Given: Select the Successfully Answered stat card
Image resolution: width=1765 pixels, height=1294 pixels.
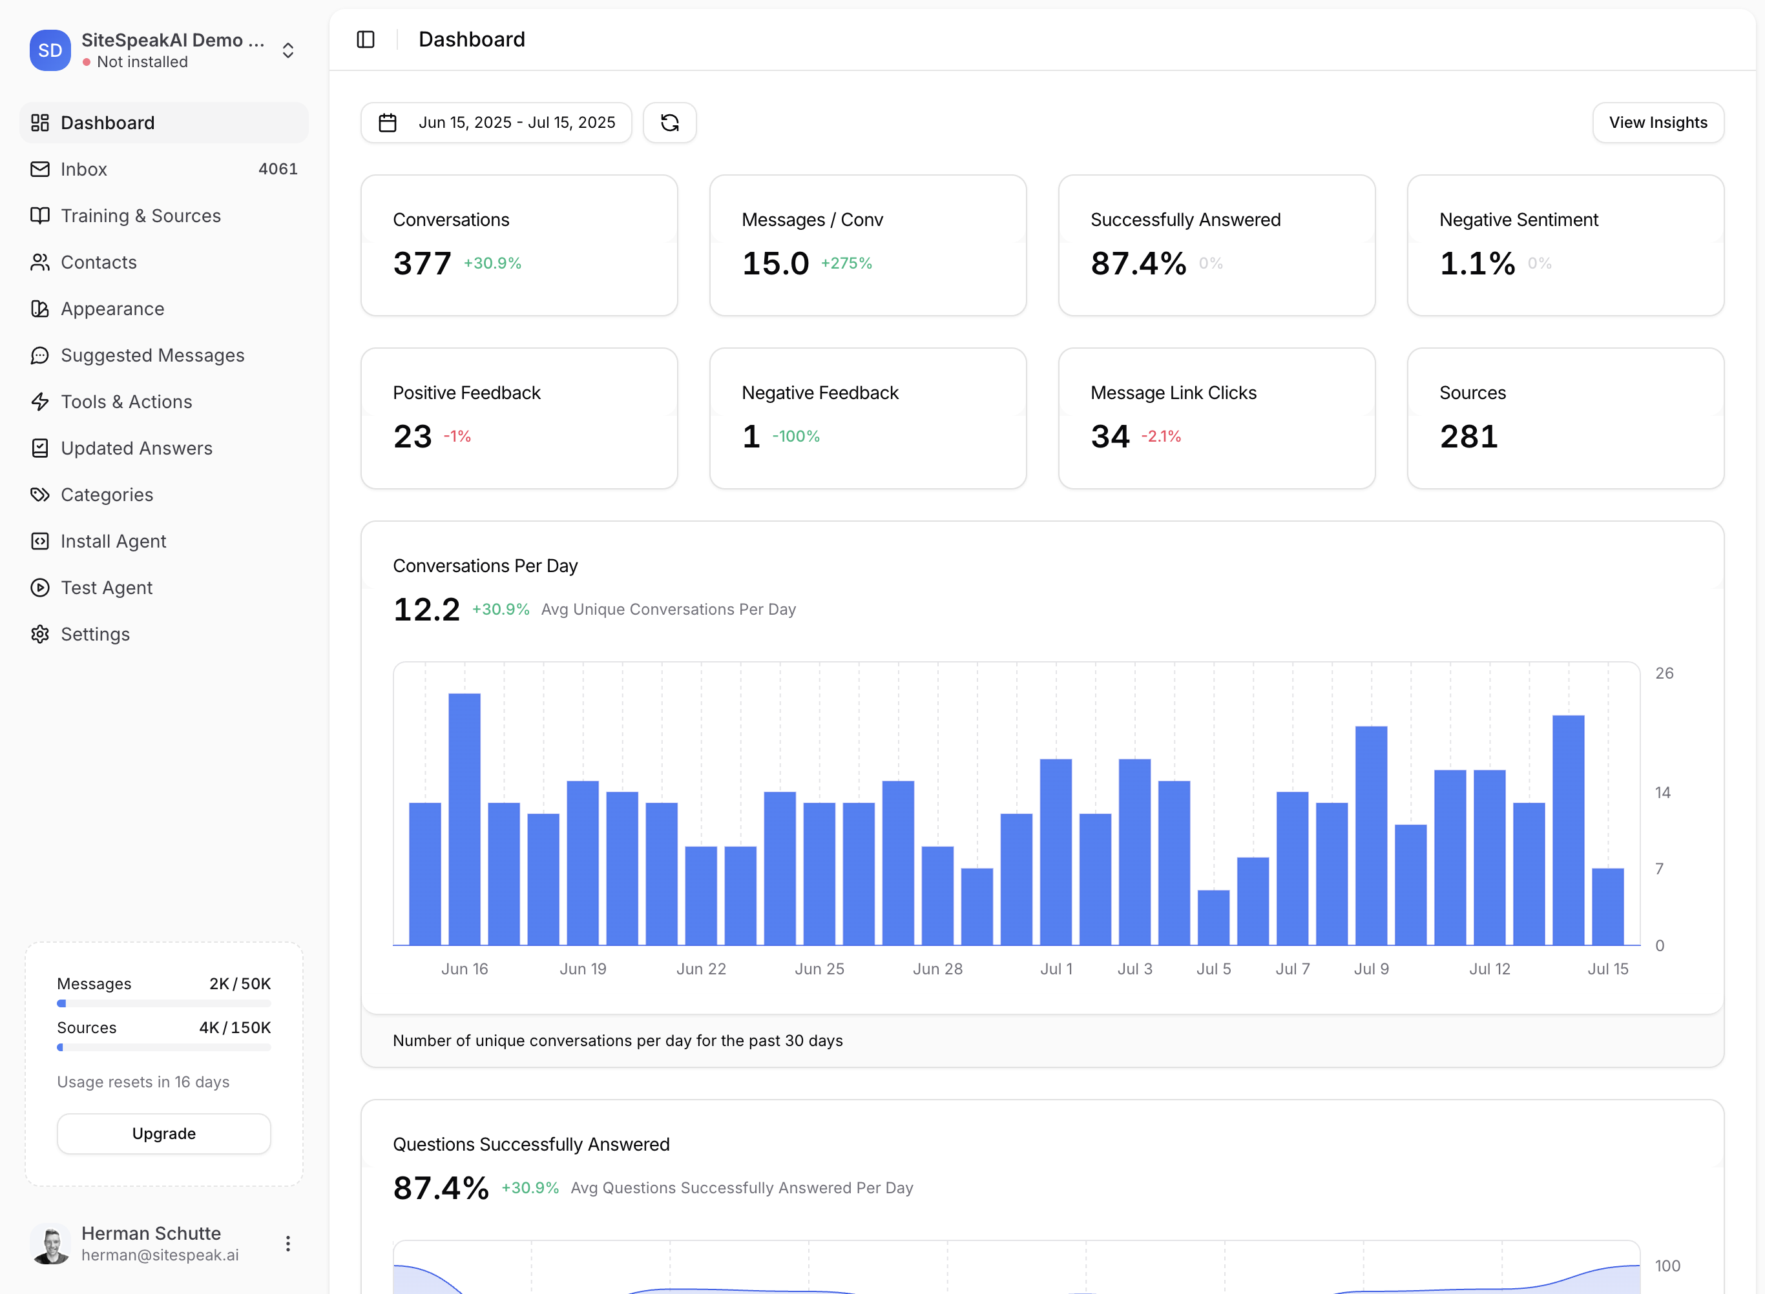Looking at the screenshot, I should click(x=1217, y=245).
